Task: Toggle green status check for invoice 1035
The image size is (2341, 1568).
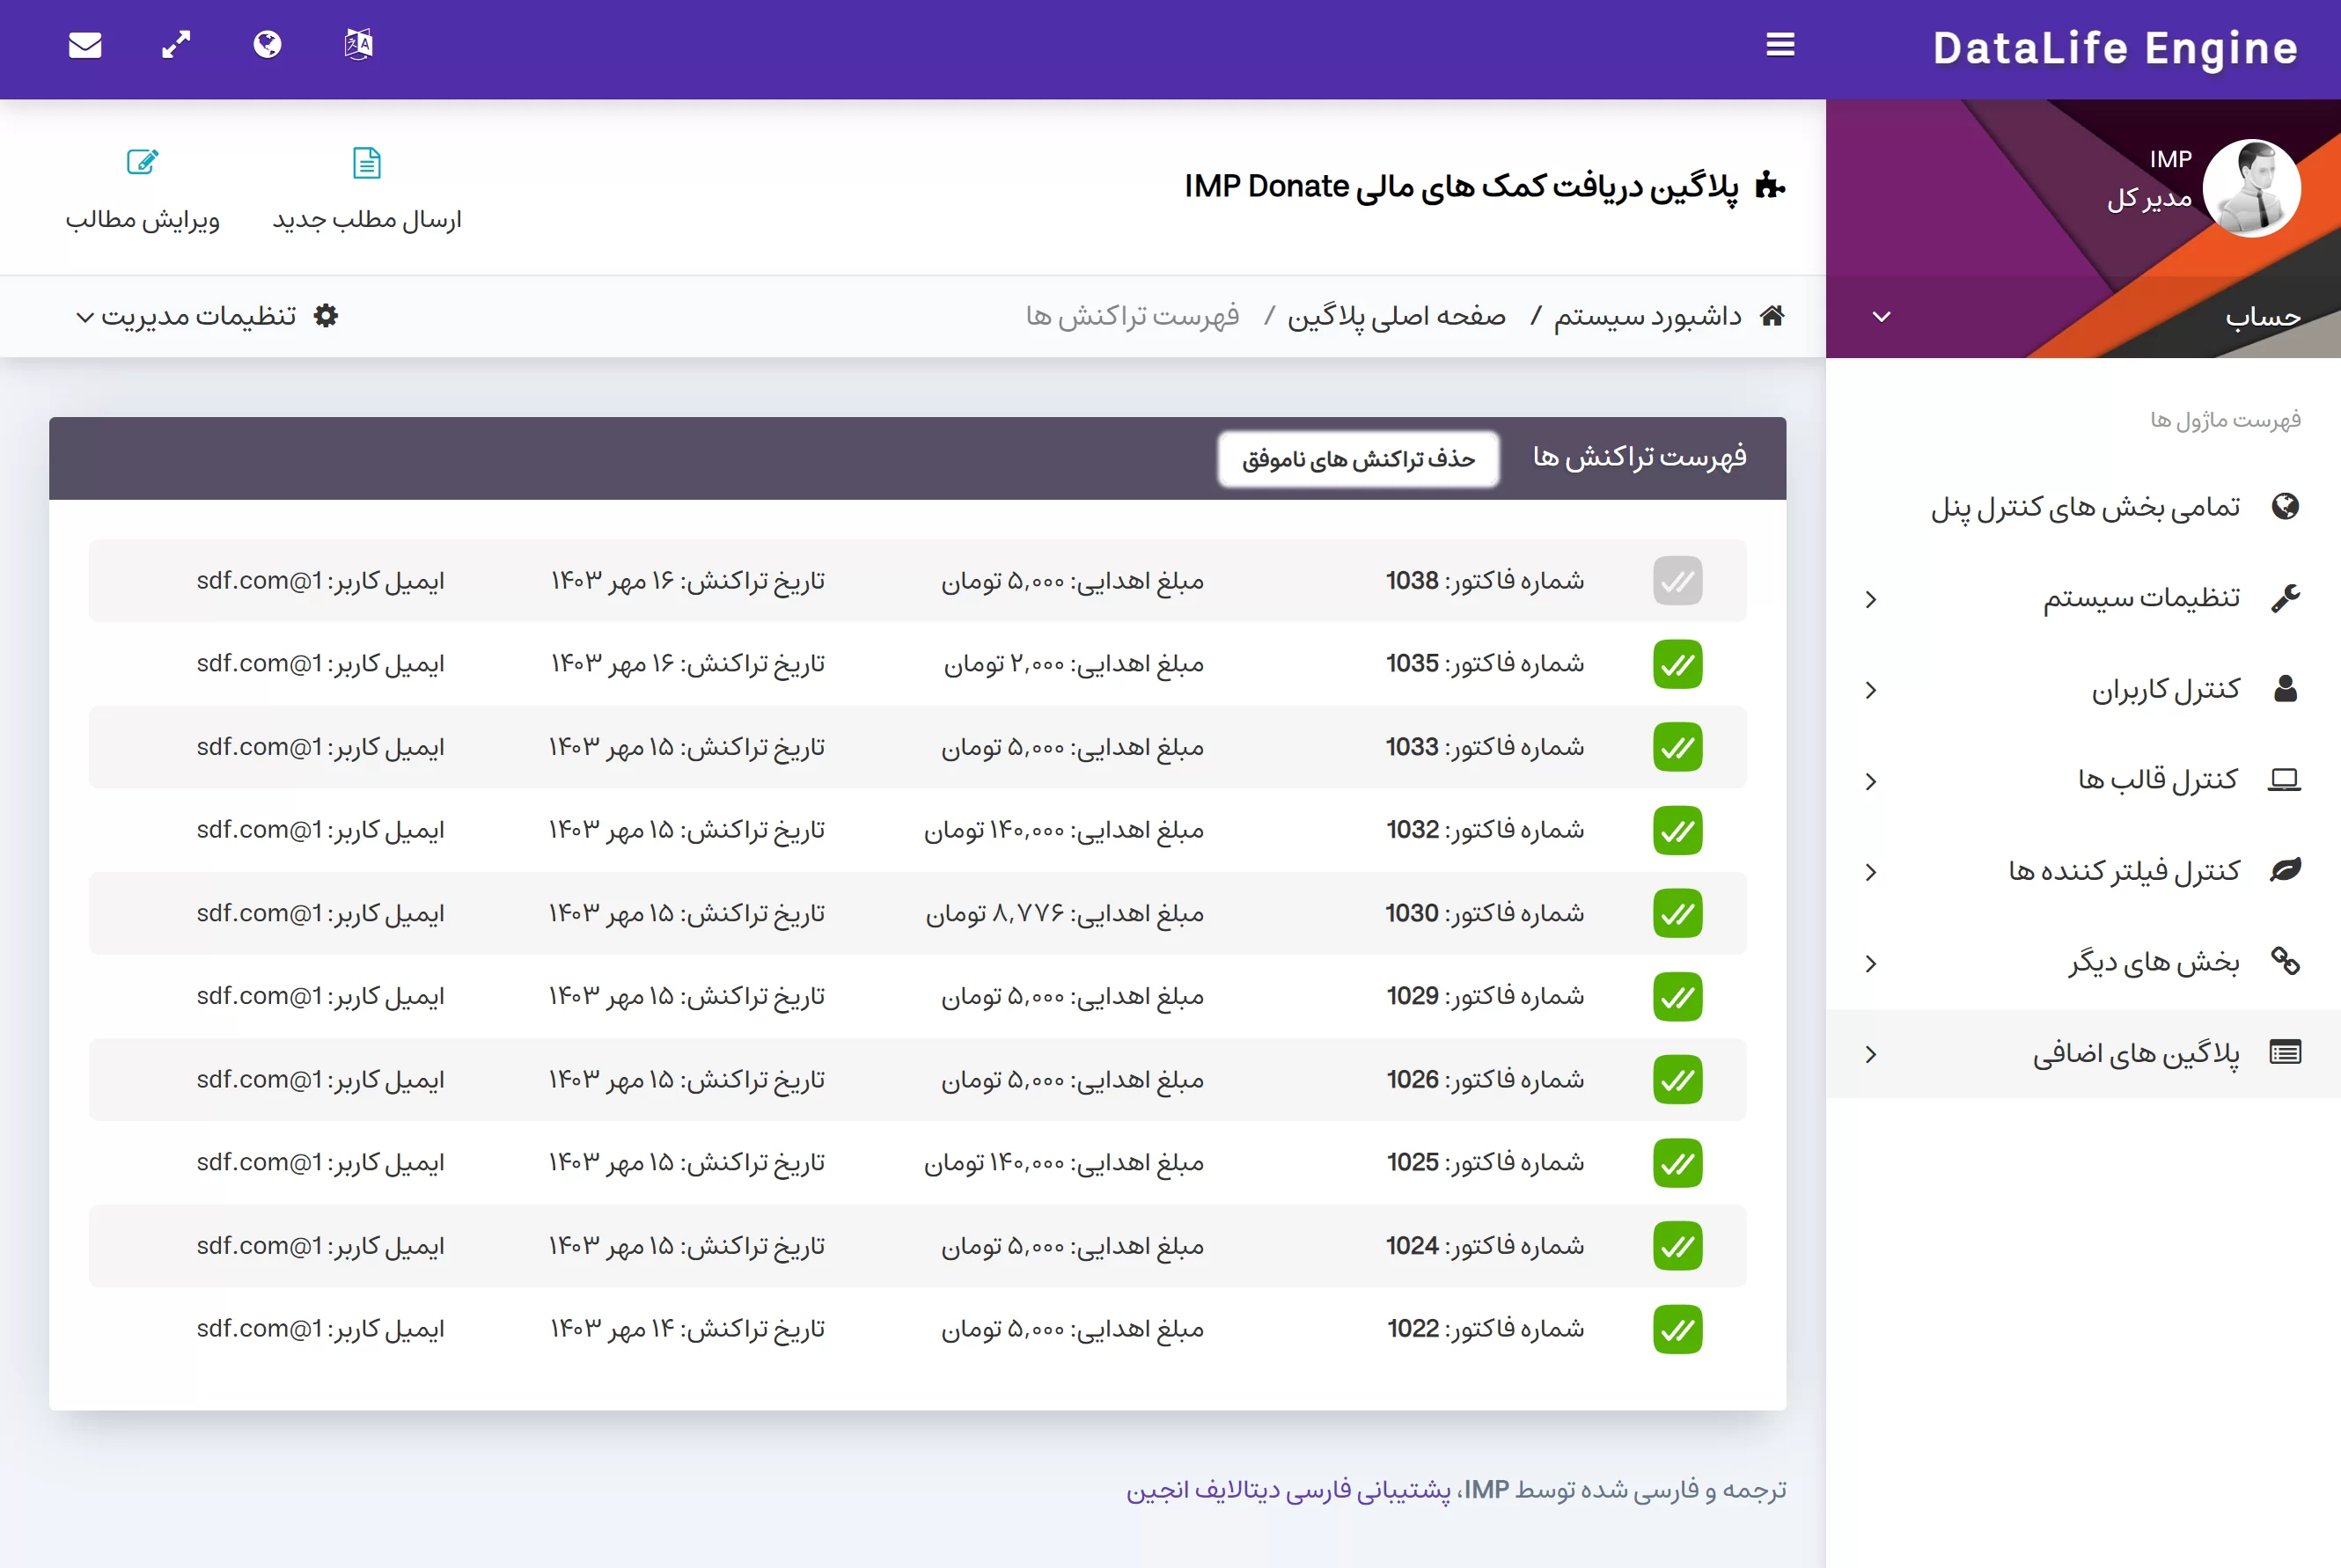Action: click(x=1677, y=664)
